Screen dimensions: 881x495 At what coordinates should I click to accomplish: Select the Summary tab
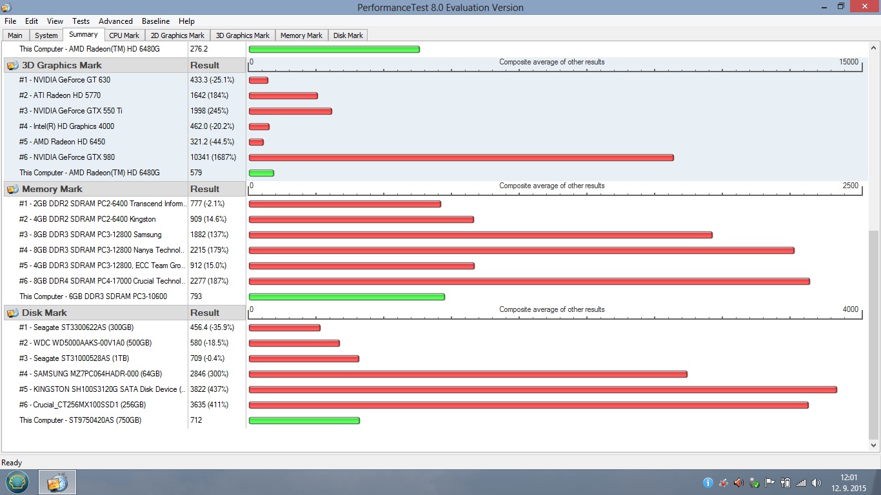(83, 34)
